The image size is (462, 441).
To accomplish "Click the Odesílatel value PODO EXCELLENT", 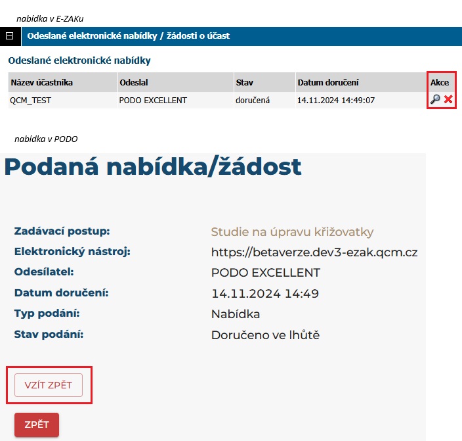I will pyautogui.click(x=266, y=273).
